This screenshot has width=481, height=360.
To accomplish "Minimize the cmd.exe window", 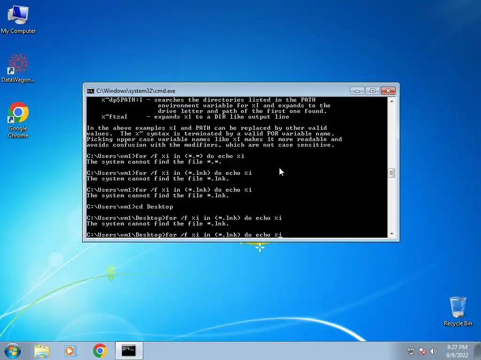I will click(357, 91).
